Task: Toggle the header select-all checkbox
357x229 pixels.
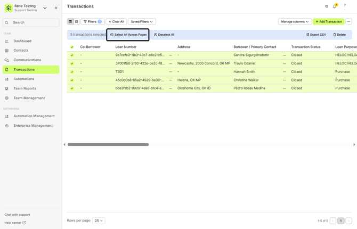Action: [x=72, y=47]
